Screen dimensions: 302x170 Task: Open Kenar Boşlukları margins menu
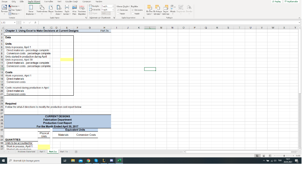tap(31, 10)
